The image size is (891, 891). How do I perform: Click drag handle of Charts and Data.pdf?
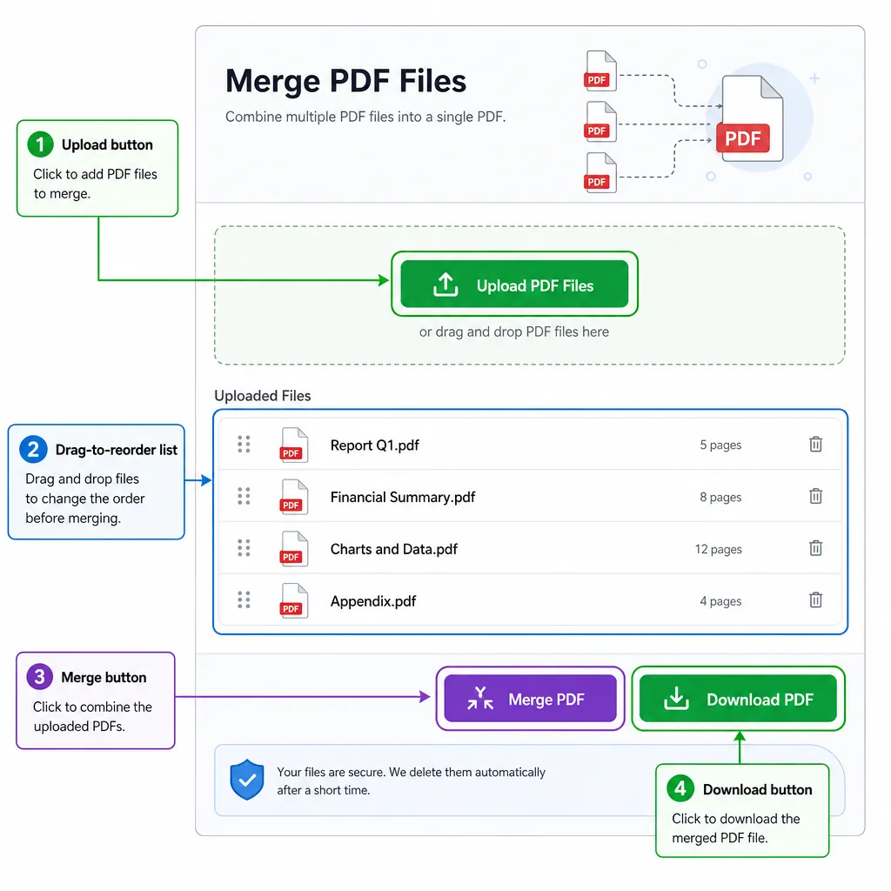[244, 548]
